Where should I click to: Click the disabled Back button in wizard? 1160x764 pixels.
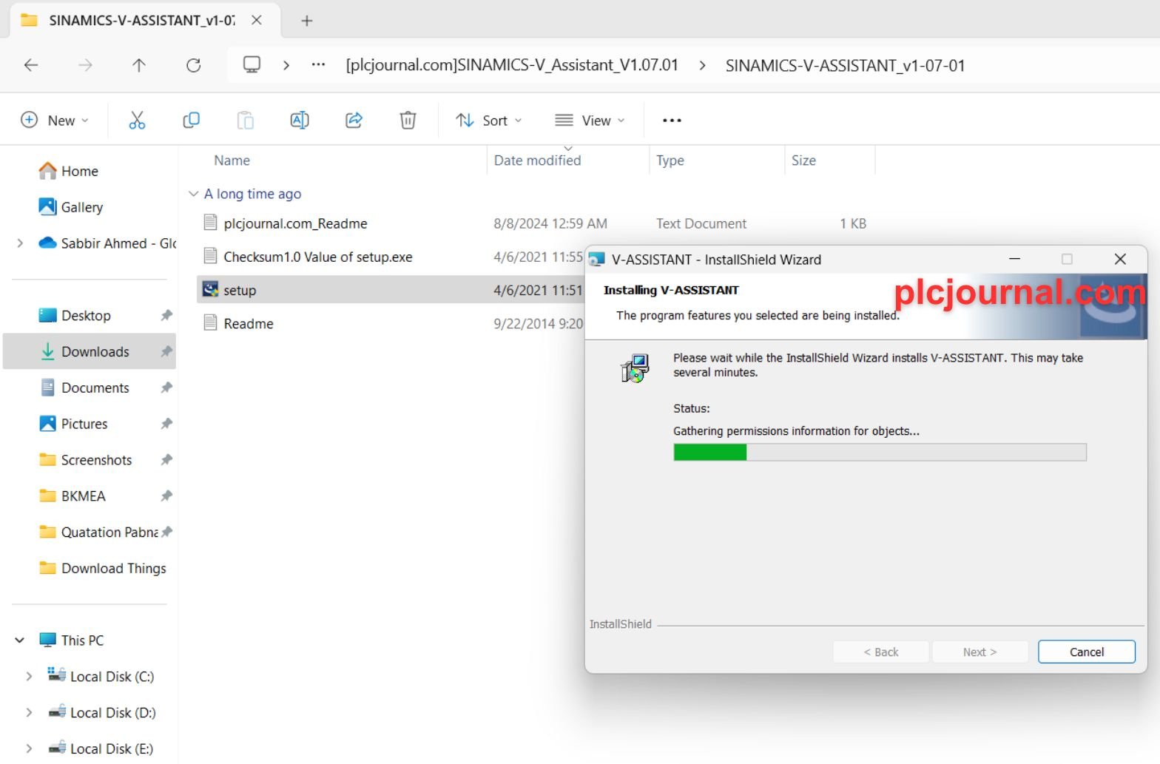881,652
